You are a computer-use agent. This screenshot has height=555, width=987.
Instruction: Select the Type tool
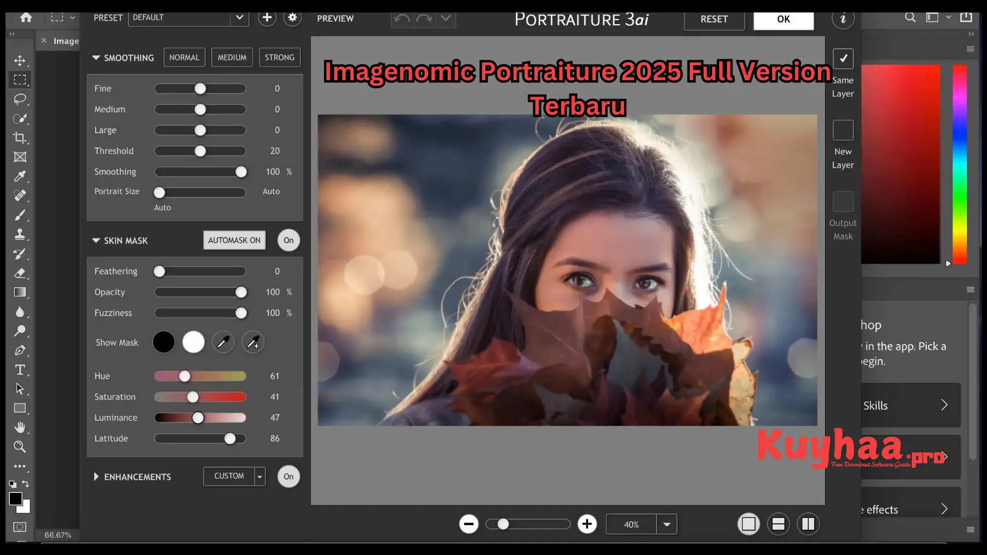[x=20, y=369]
